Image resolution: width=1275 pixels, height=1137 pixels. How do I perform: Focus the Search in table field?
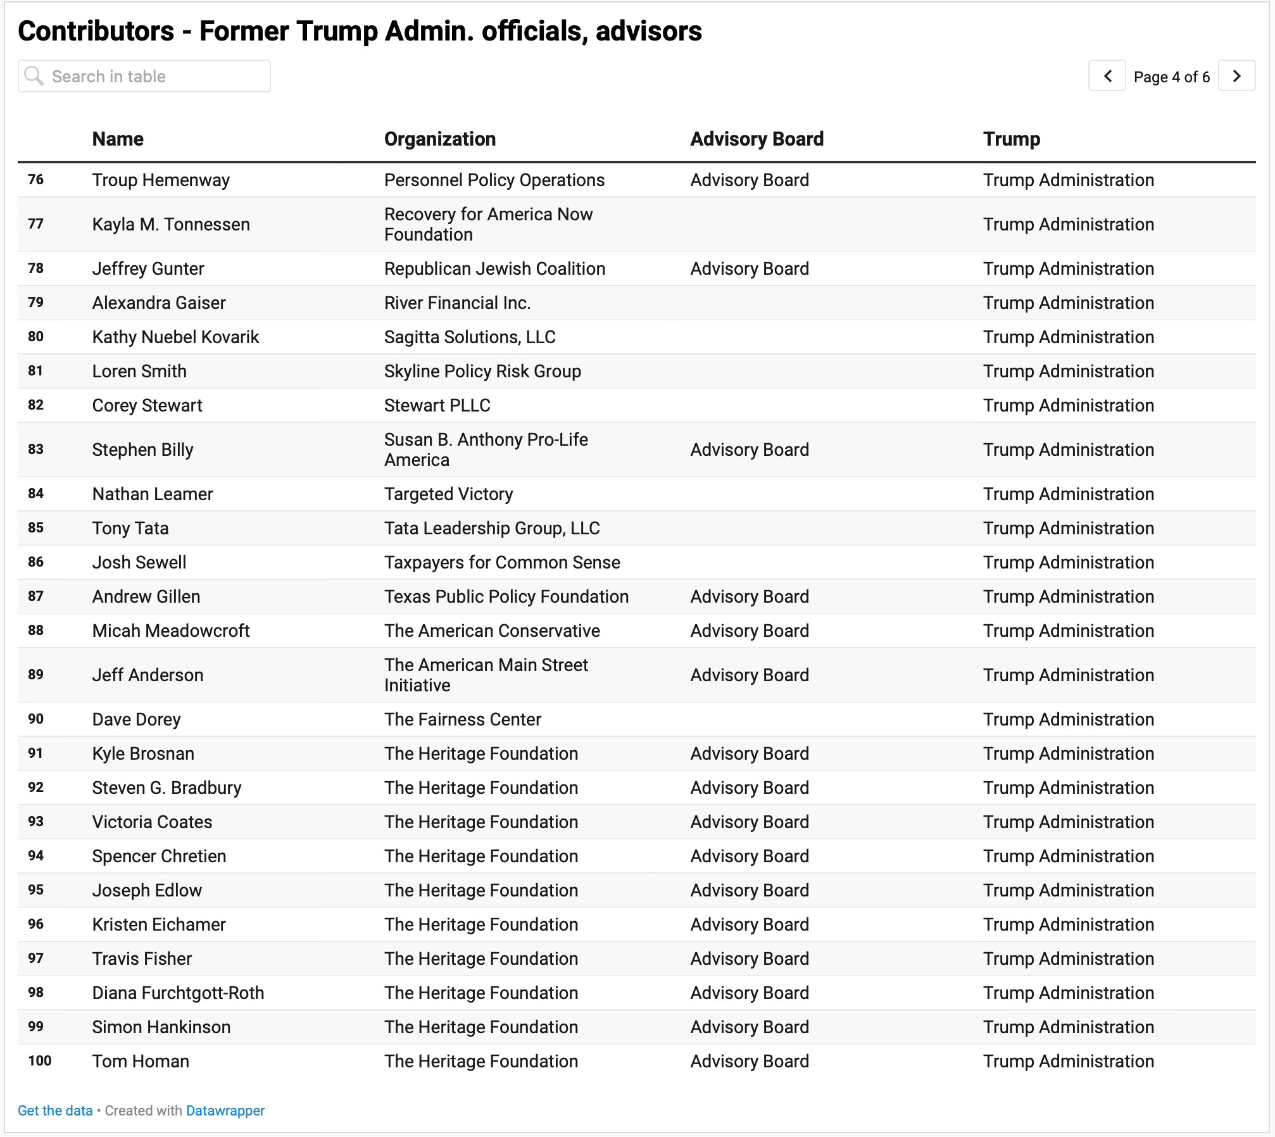click(x=144, y=76)
